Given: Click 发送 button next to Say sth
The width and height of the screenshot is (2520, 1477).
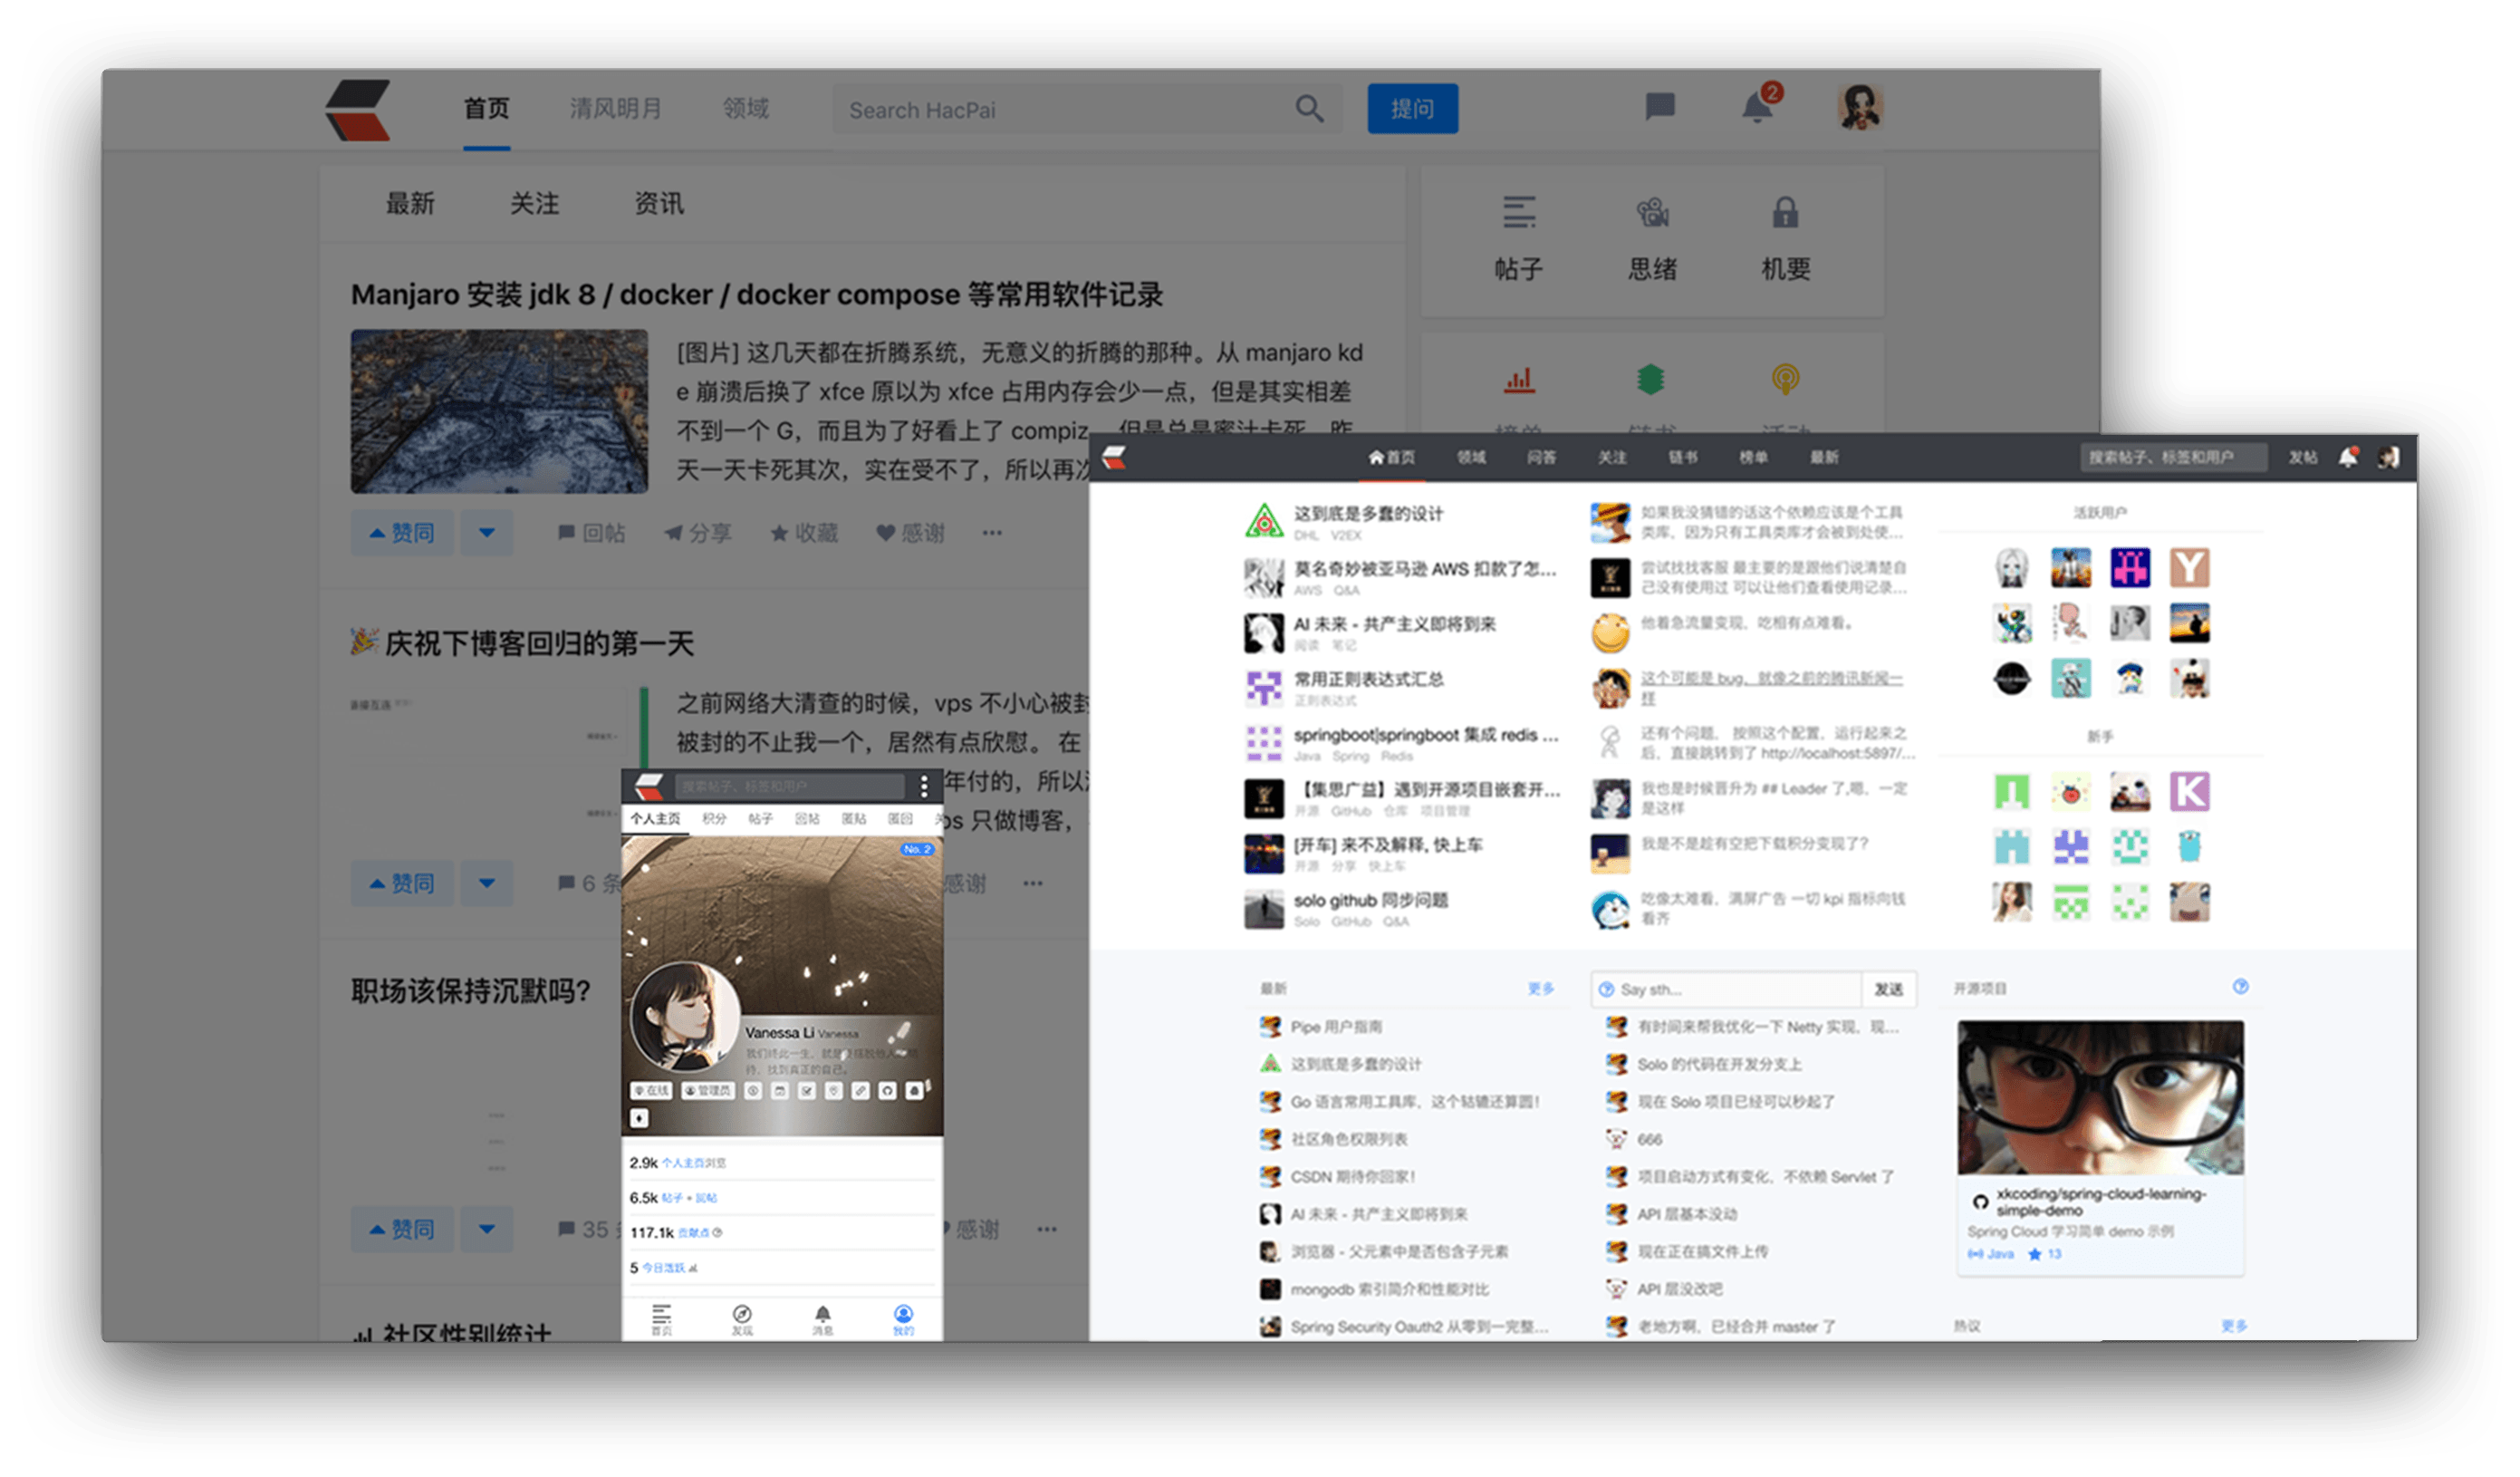Looking at the screenshot, I should click(1888, 989).
